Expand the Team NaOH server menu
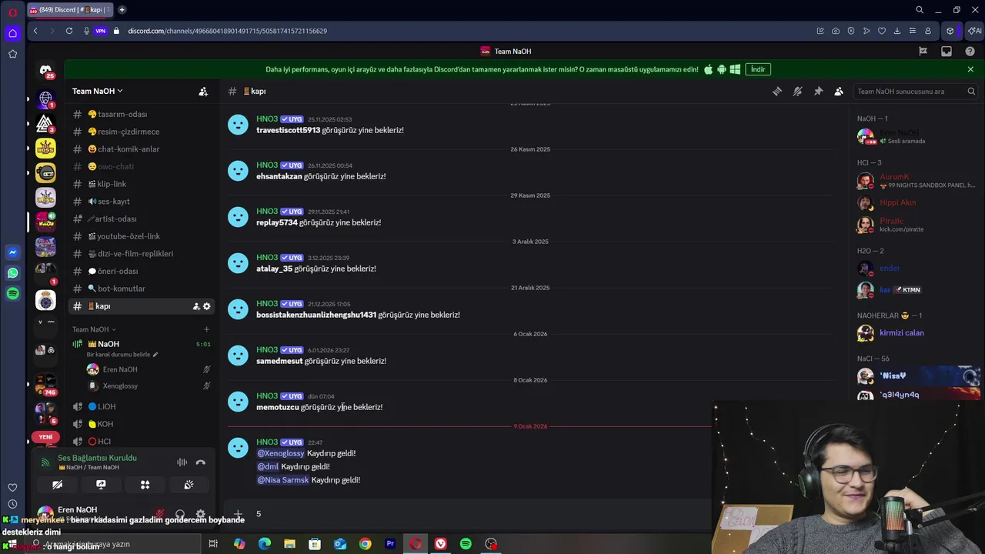Viewport: 985px width, 554px height. [97, 91]
